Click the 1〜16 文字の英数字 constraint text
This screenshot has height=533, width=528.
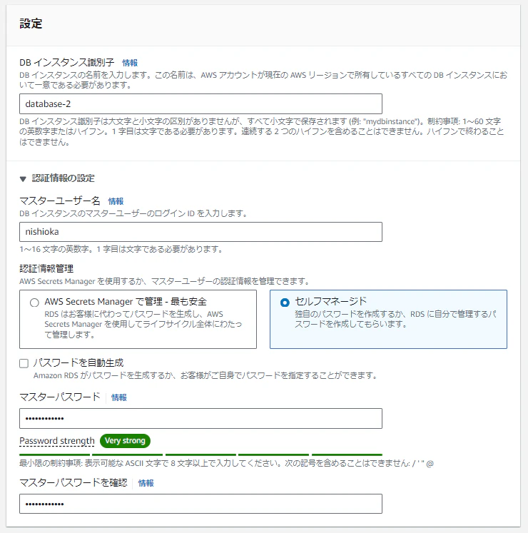[121, 249]
